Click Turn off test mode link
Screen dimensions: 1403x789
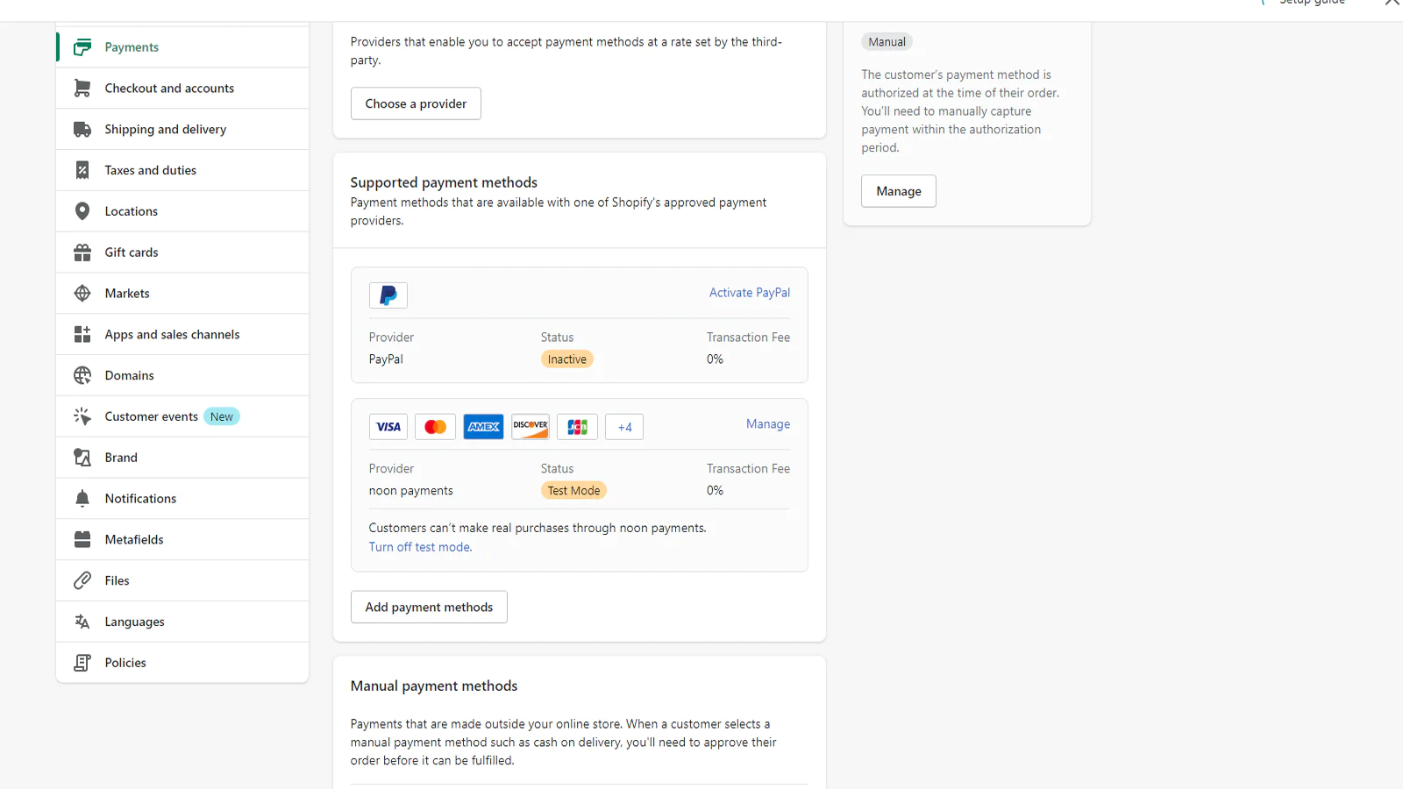420,547
